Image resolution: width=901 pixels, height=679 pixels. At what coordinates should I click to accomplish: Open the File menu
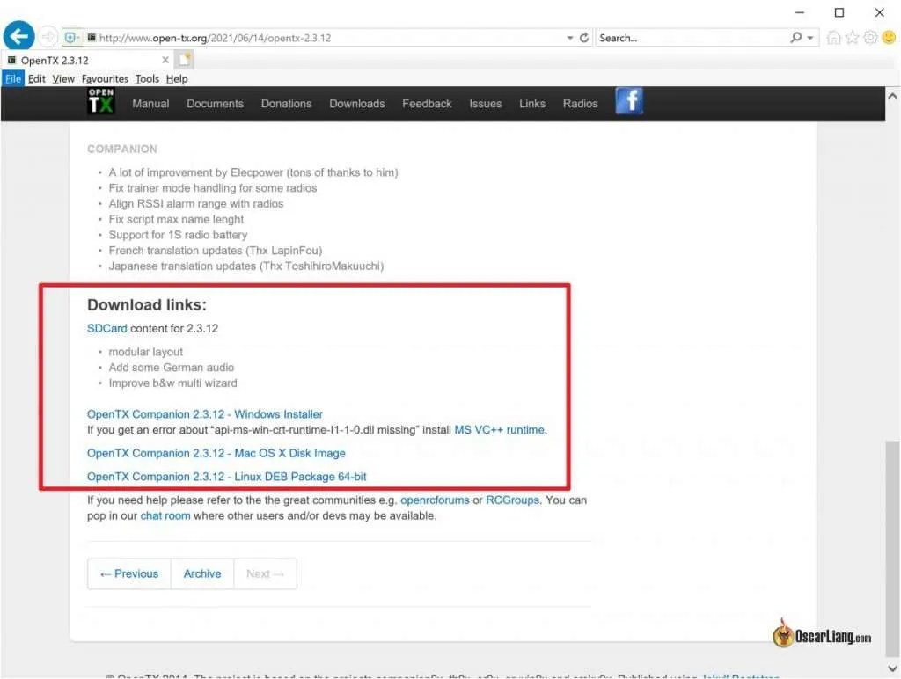click(13, 78)
